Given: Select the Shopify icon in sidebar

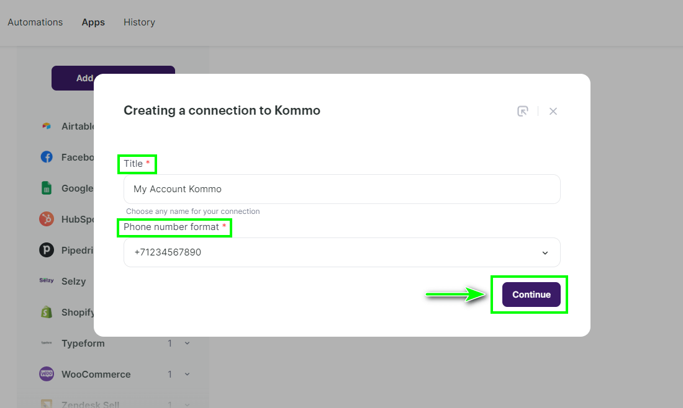Looking at the screenshot, I should click(47, 312).
